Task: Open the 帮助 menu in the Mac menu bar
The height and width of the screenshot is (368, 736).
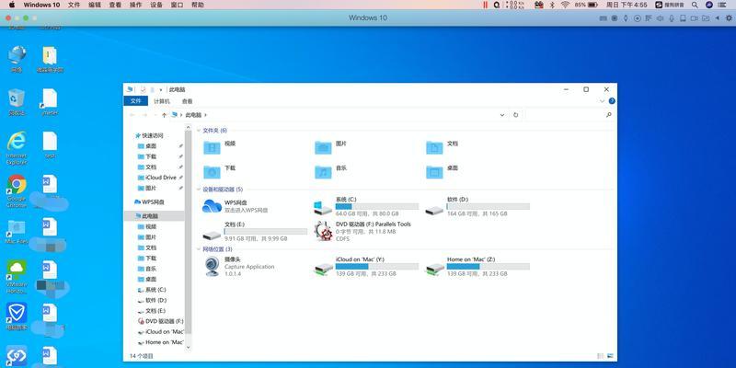Action: tap(198, 5)
